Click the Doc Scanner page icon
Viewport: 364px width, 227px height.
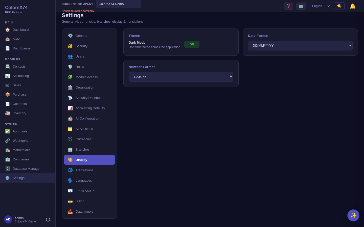coord(8,48)
